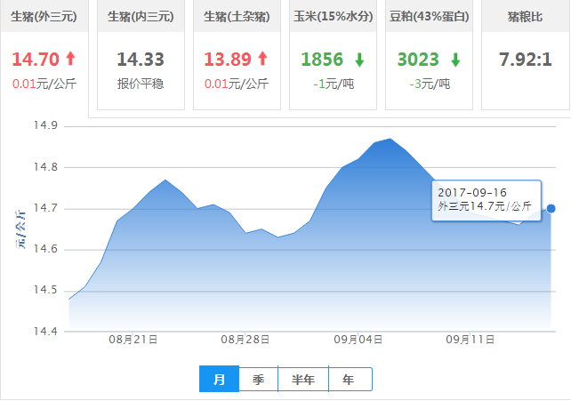Click the 14.9 y-axis label
Viewport: 571px width, 401px height.
click(45, 125)
